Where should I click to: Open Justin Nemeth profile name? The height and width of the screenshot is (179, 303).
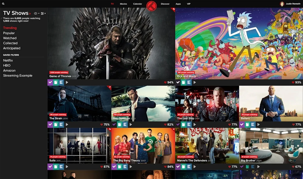(293, 4)
